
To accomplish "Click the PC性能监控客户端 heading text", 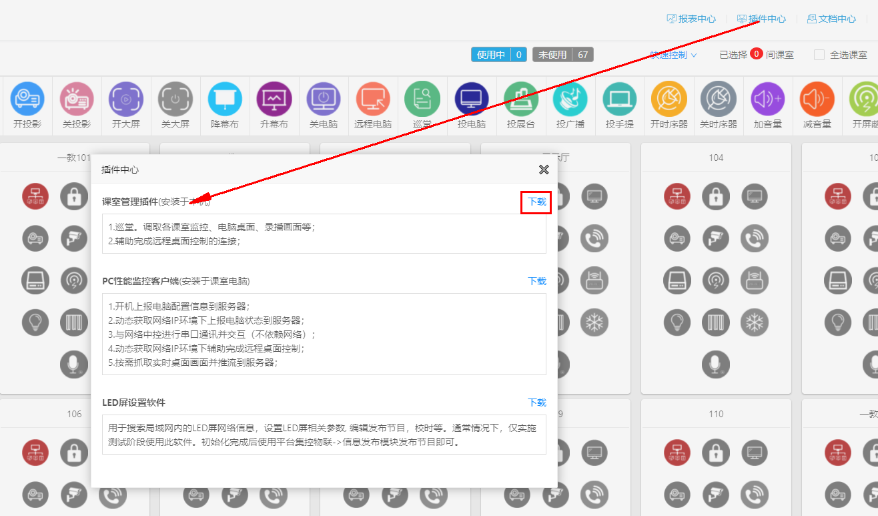I will [x=140, y=281].
